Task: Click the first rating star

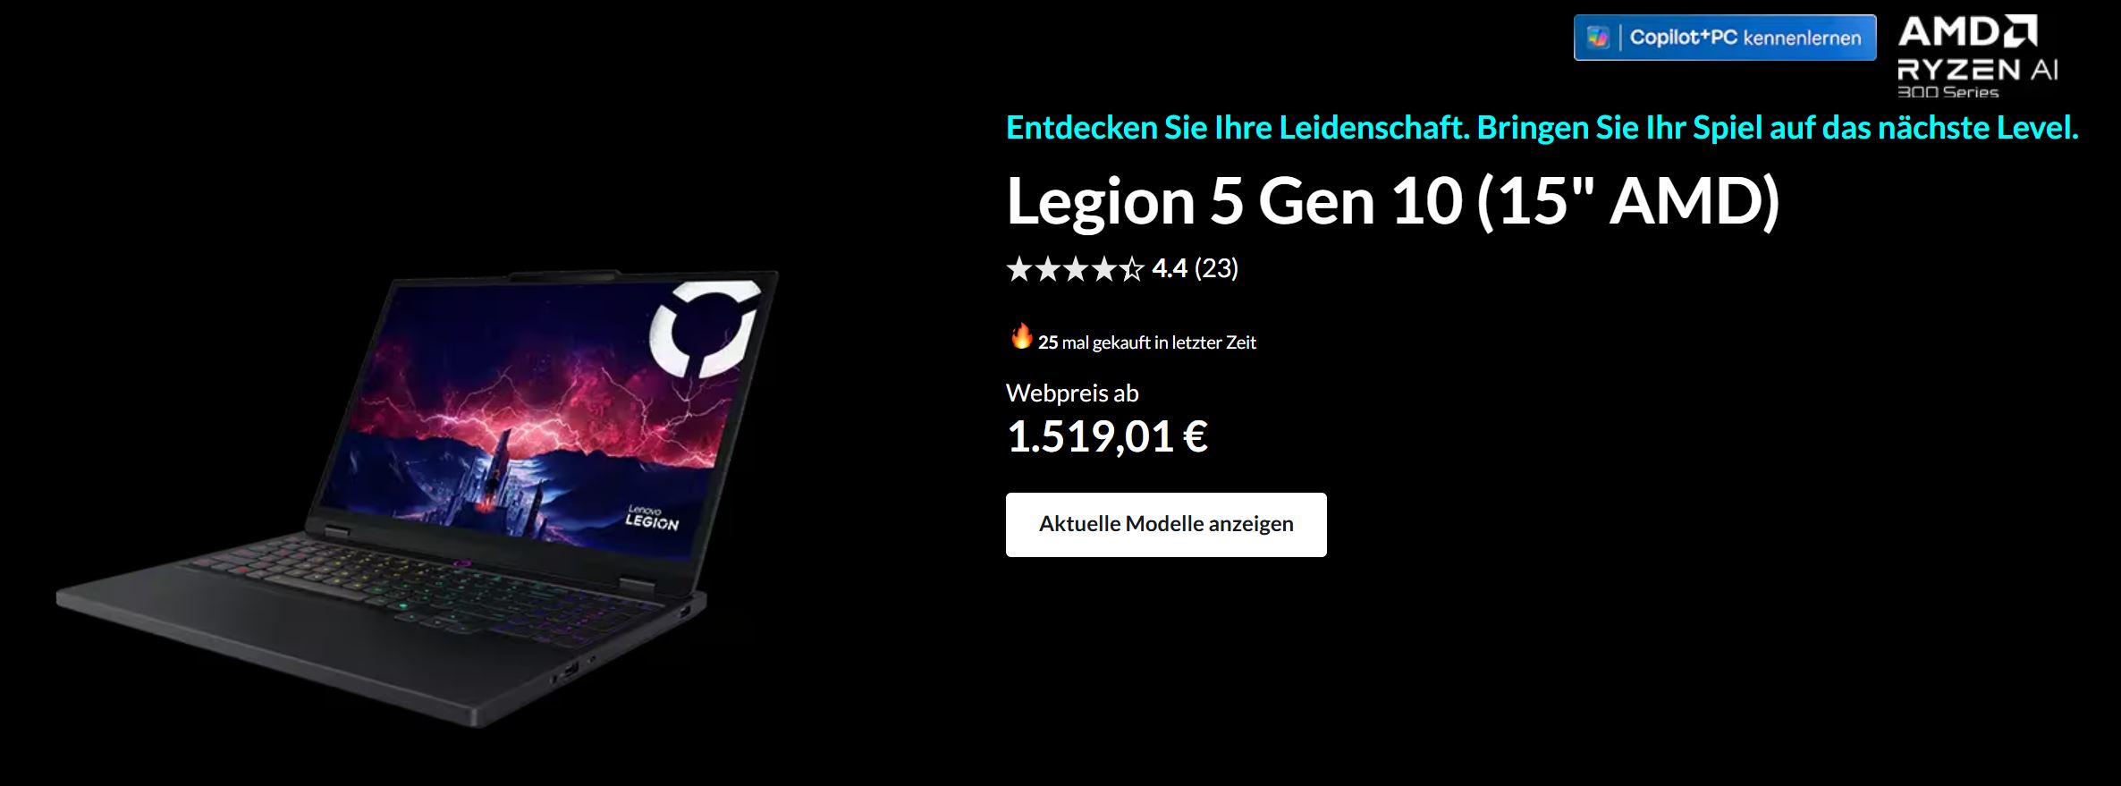Action: [1019, 268]
